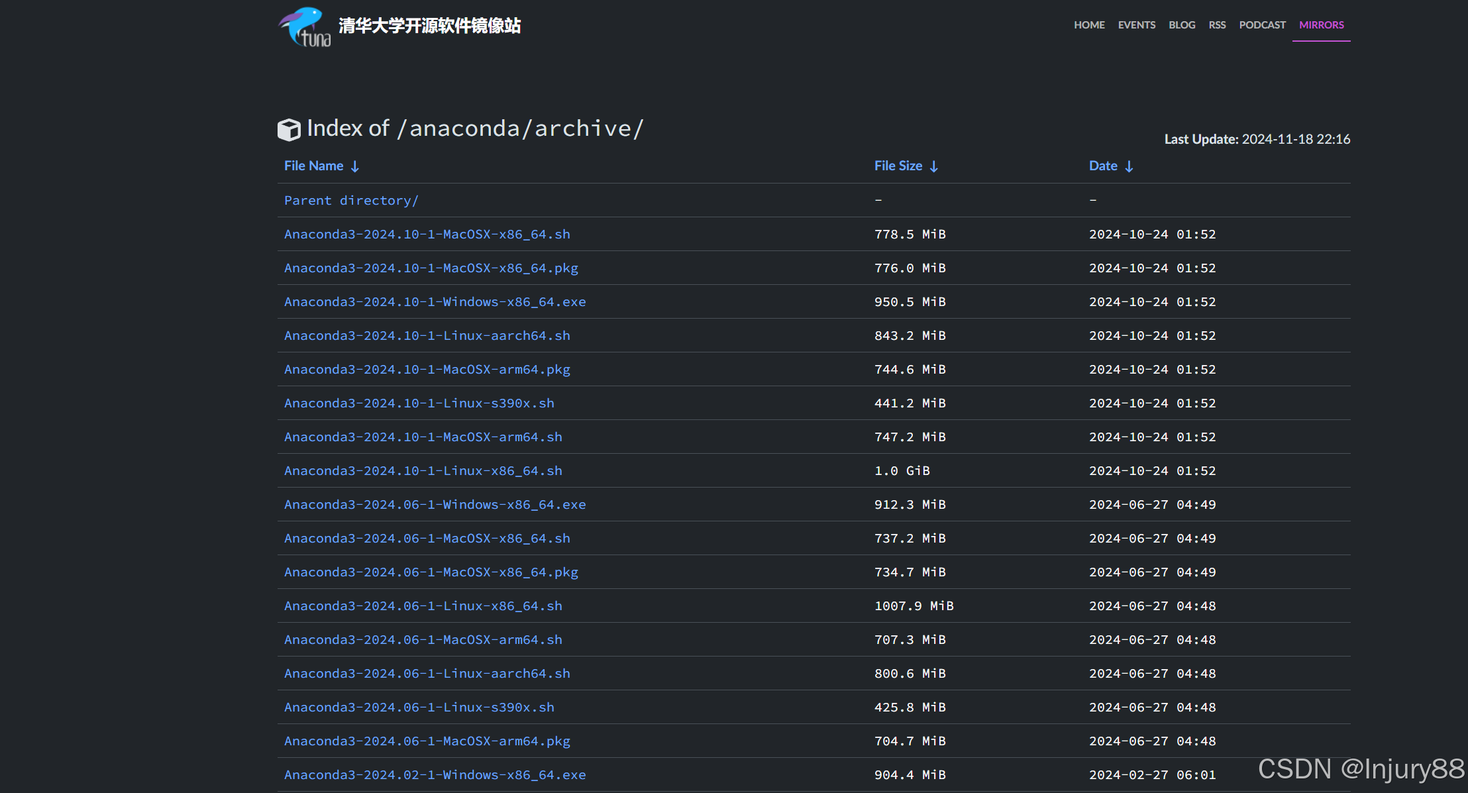
Task: Download Anaconda3-2024.02-1-Windows-x86_64.exe
Action: 435,775
